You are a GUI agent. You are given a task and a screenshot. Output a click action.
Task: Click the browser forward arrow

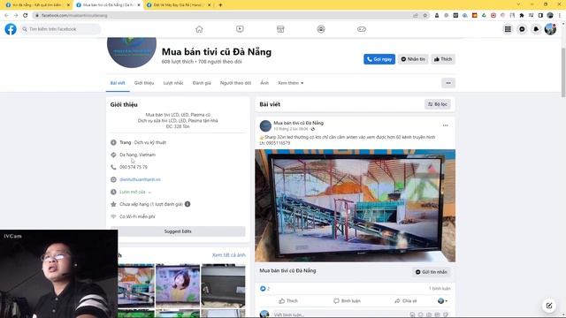[x=16, y=16]
